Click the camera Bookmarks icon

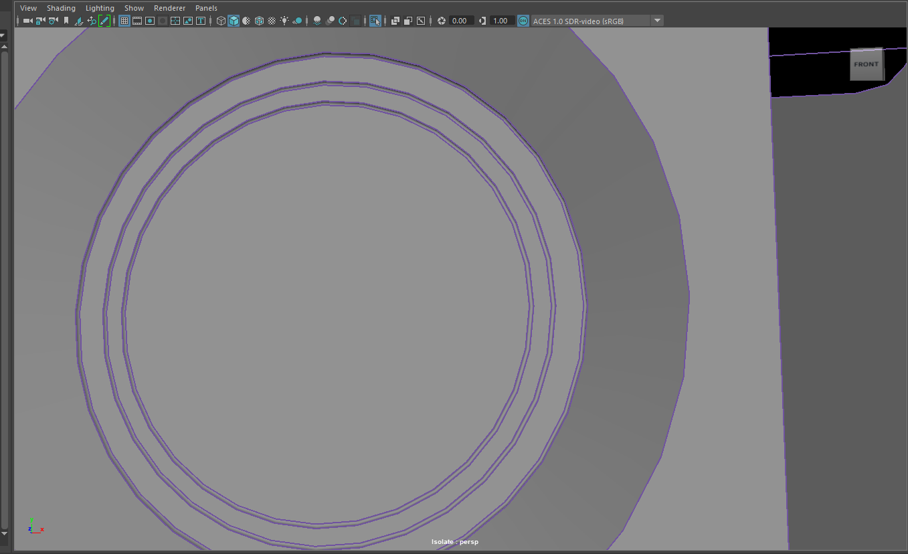[x=66, y=21]
